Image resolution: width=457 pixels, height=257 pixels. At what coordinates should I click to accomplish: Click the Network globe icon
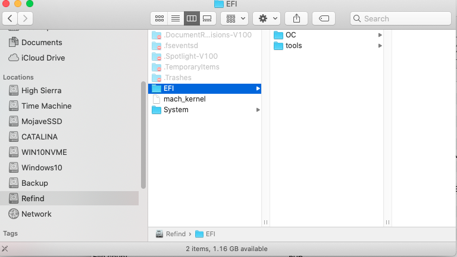click(14, 214)
